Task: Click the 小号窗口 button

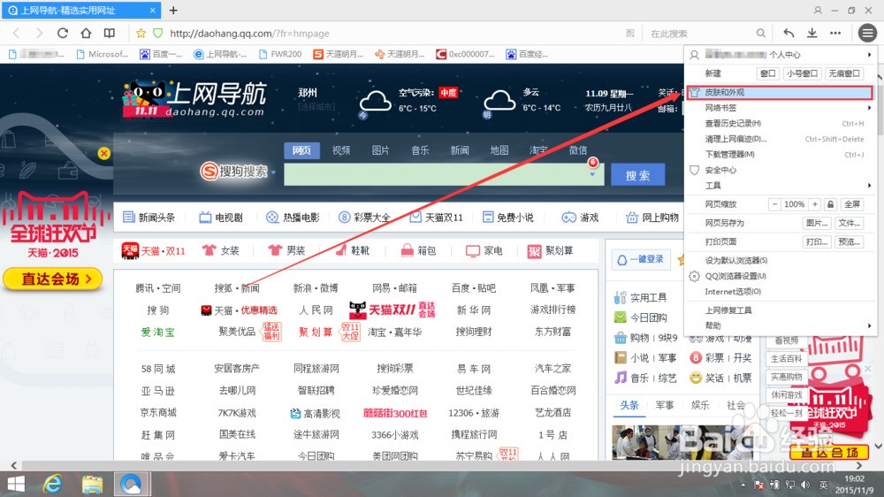Action: tap(803, 73)
